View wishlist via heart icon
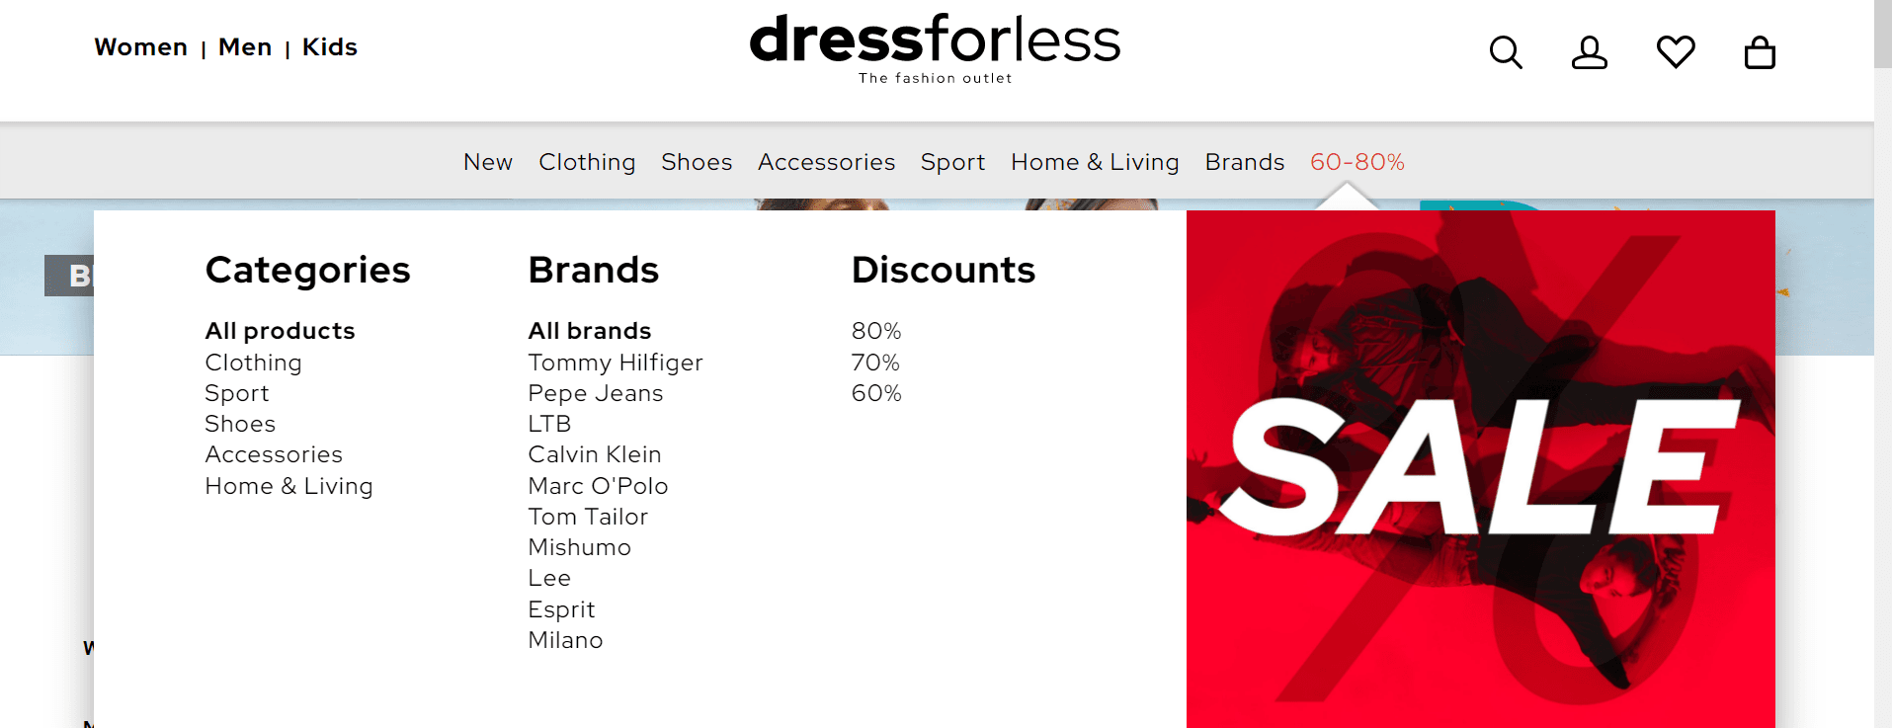1892x728 pixels. (x=1676, y=51)
